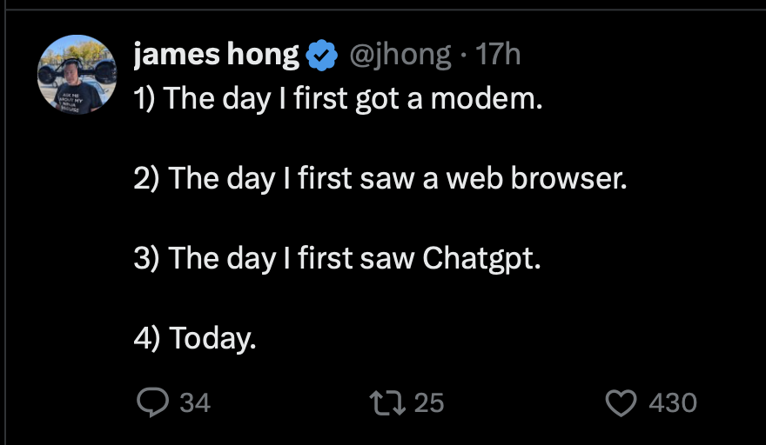Click the word "browser" in the tweet

tap(569, 178)
